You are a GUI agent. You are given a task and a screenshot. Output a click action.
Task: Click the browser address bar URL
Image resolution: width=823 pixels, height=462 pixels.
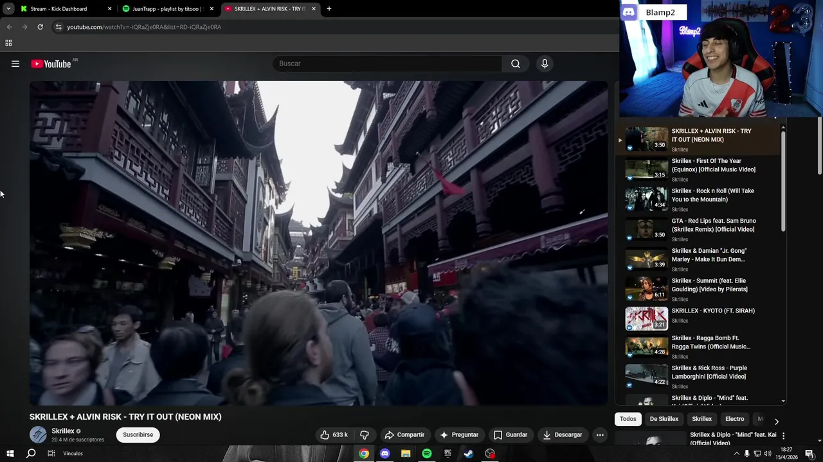point(144,27)
